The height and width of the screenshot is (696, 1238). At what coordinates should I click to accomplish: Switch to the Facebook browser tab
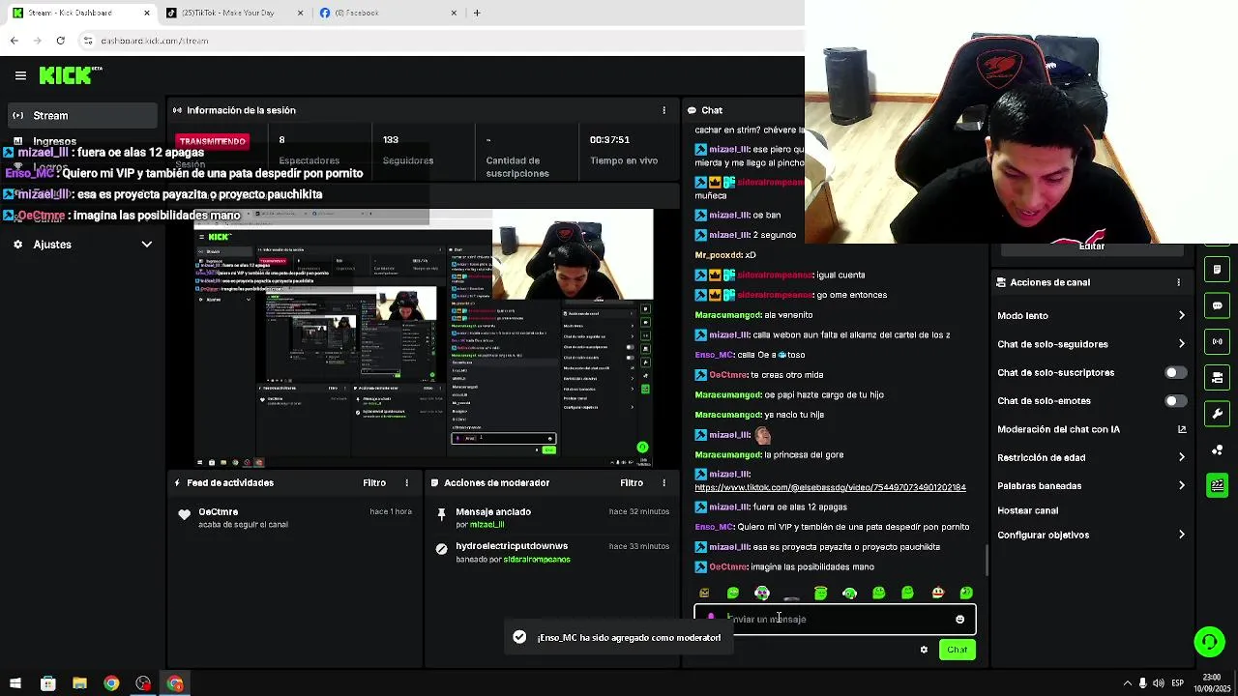pos(387,13)
